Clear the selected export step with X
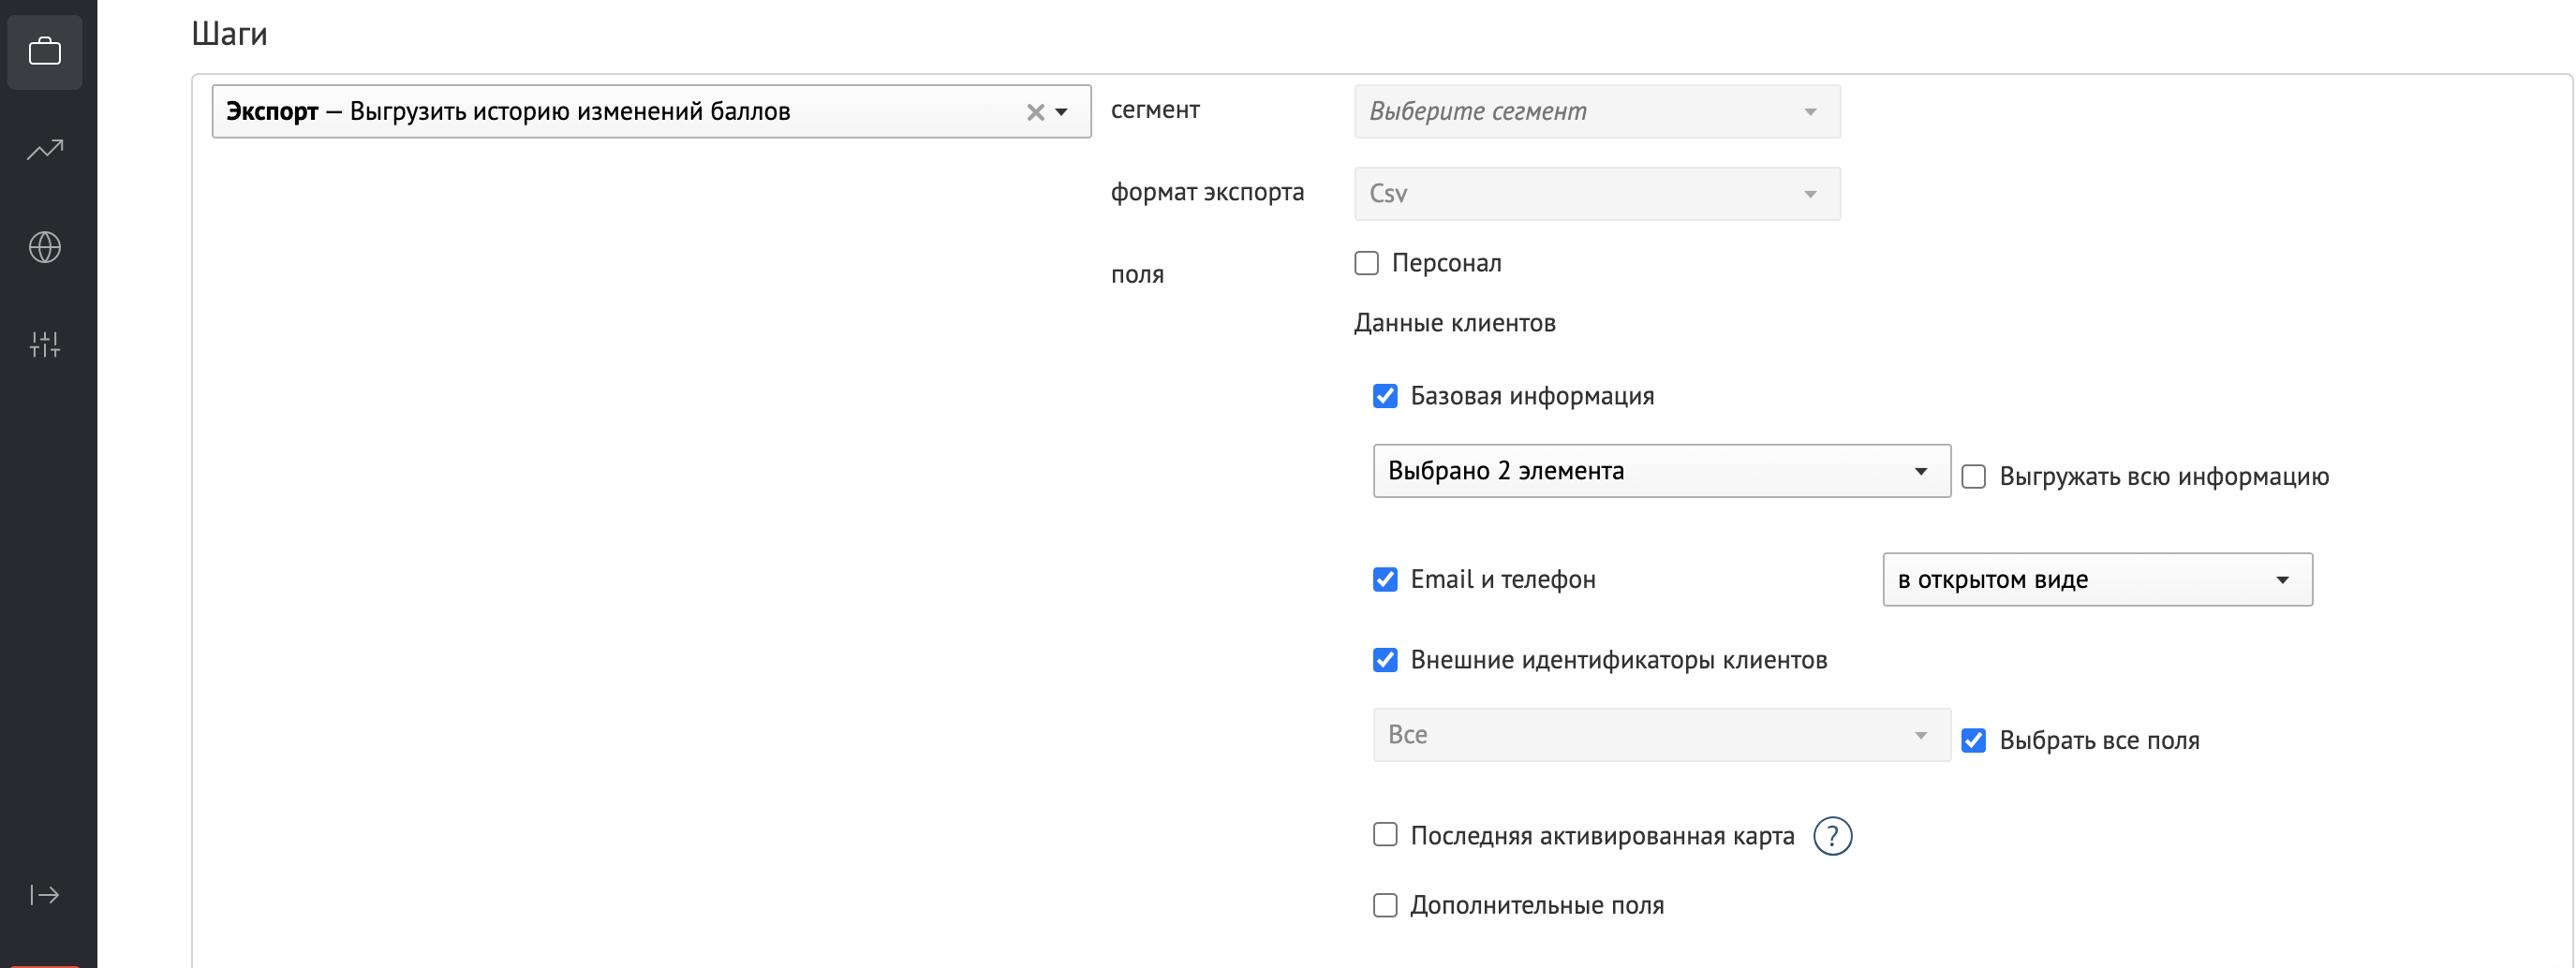Screen dimensions: 2576x968 coord(1035,112)
